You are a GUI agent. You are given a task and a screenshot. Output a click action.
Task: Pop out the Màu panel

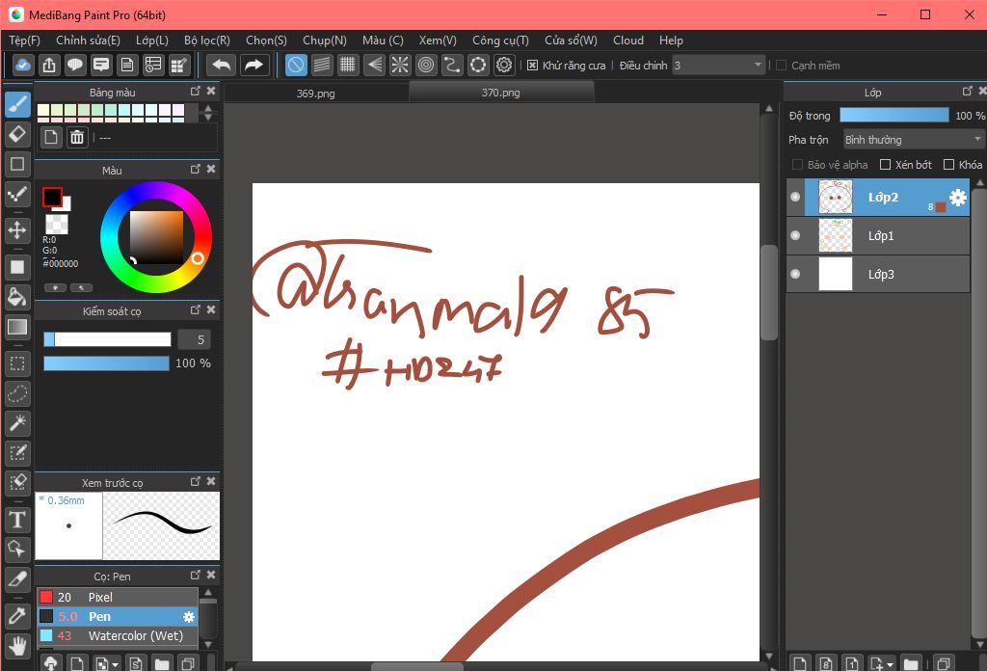195,170
